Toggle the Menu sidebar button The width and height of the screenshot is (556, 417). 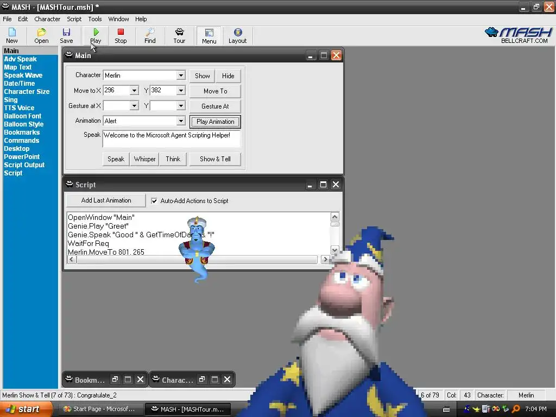[x=209, y=36]
